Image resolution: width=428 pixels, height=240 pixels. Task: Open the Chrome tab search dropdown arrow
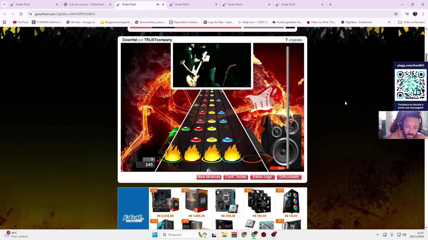pos(4,4)
